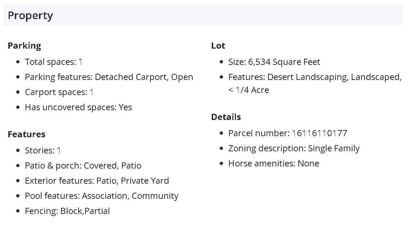Click the Pool features entry

pyautogui.click(x=101, y=196)
